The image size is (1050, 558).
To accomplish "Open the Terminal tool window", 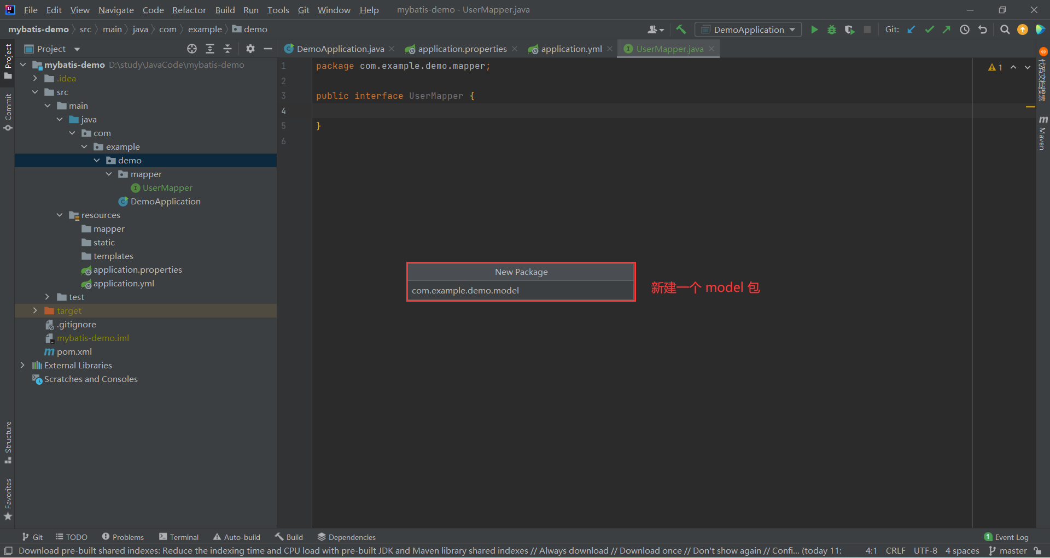I will (x=179, y=537).
